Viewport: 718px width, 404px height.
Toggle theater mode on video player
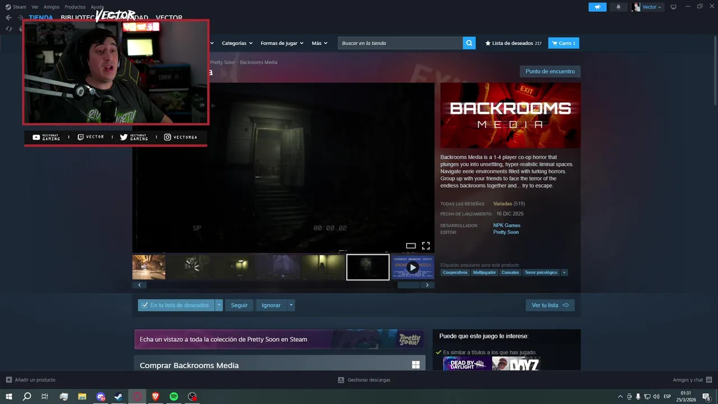pyautogui.click(x=411, y=246)
